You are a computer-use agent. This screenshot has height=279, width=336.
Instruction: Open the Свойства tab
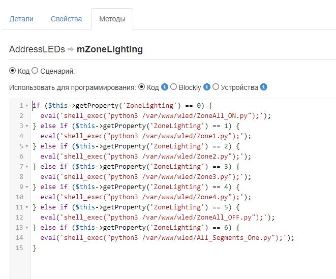(x=66, y=19)
